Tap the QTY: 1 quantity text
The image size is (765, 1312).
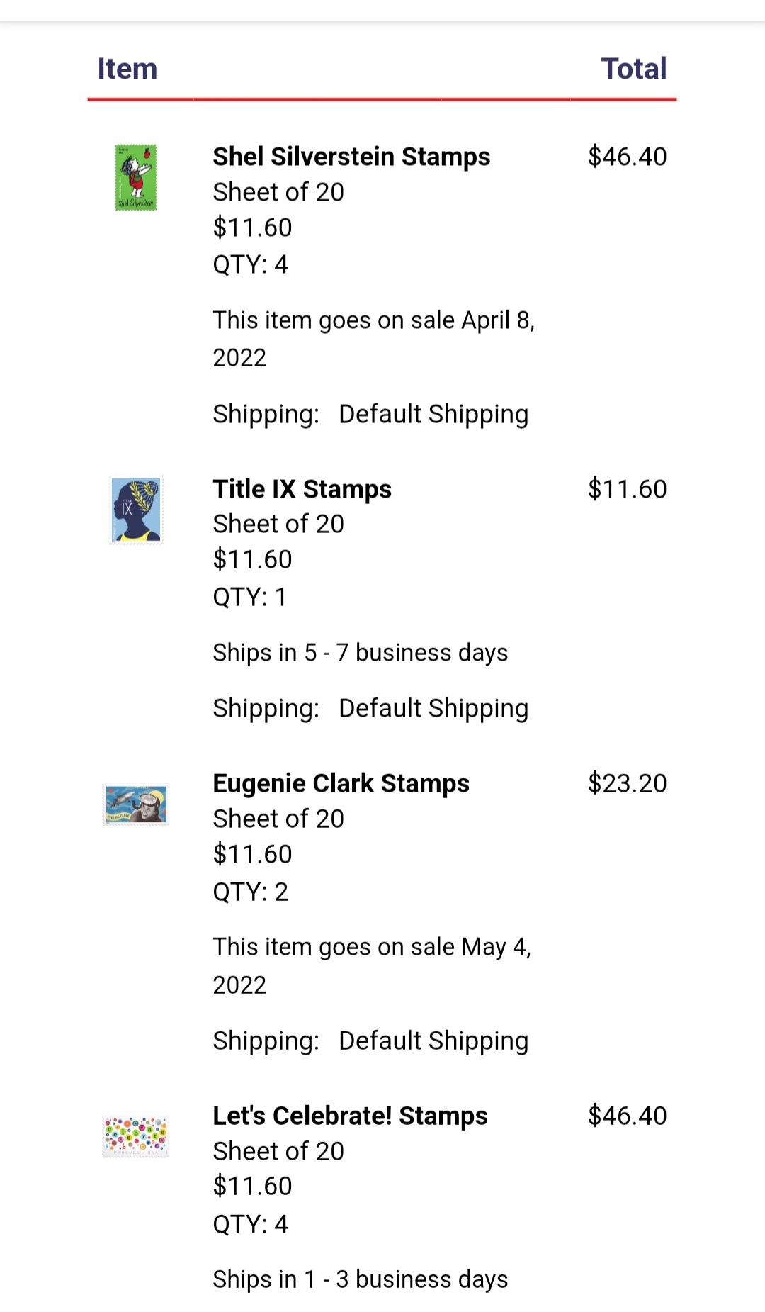(250, 597)
